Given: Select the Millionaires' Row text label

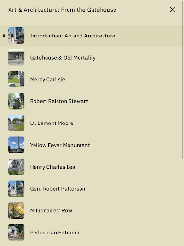Looking at the screenshot, I should [51, 210].
